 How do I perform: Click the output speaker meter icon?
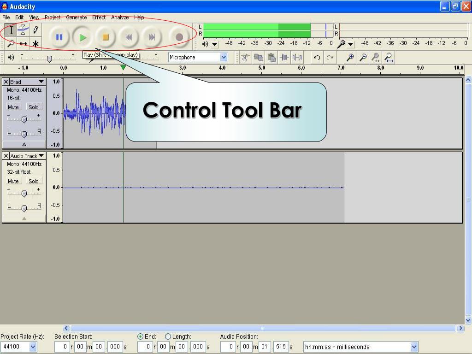click(205, 44)
